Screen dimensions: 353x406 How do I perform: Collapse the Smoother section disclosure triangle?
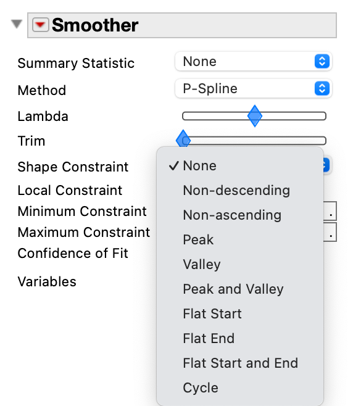coord(17,24)
